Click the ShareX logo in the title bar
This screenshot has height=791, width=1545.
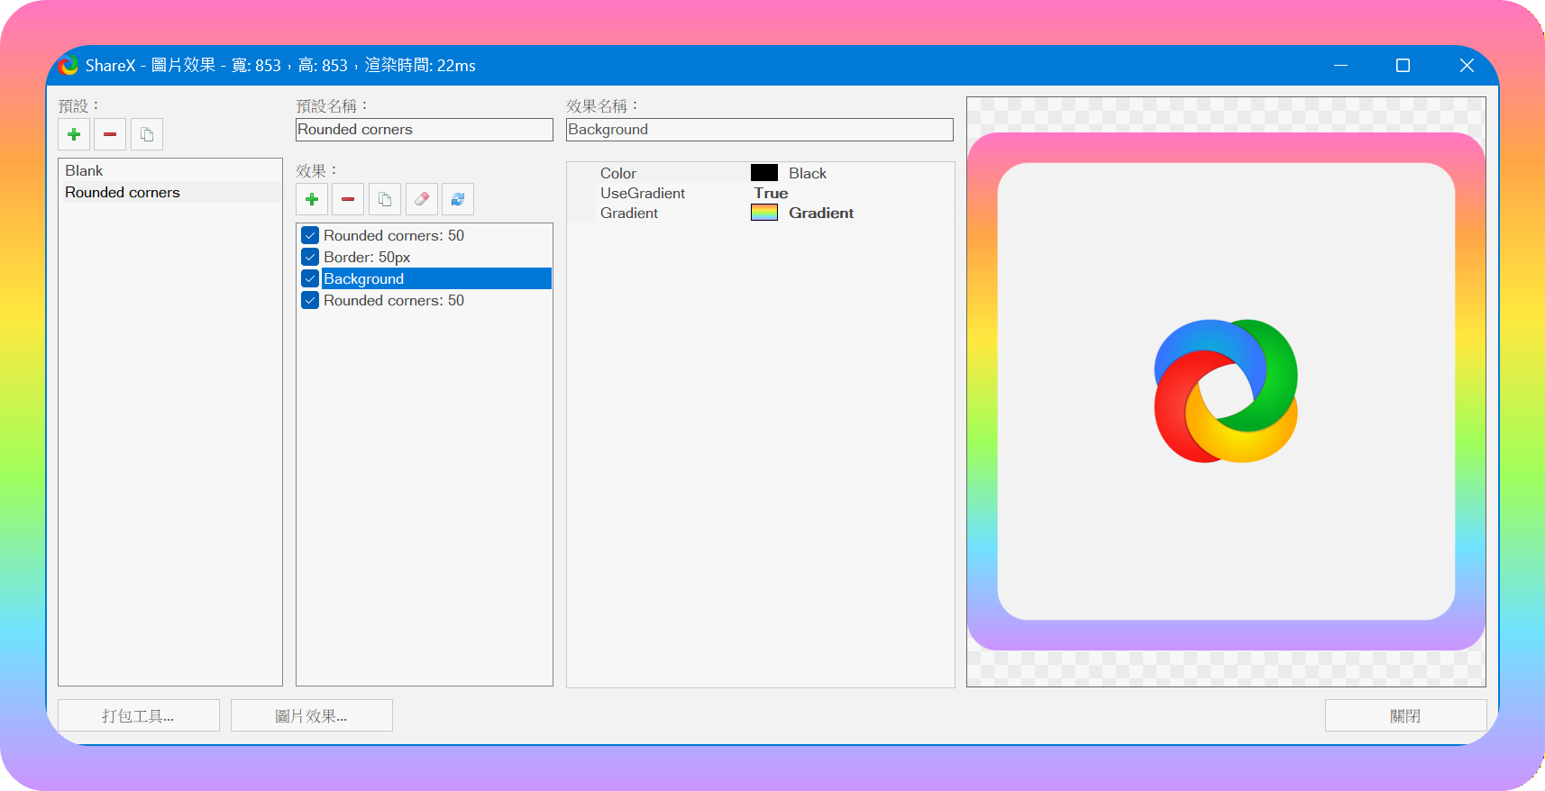[x=69, y=66]
